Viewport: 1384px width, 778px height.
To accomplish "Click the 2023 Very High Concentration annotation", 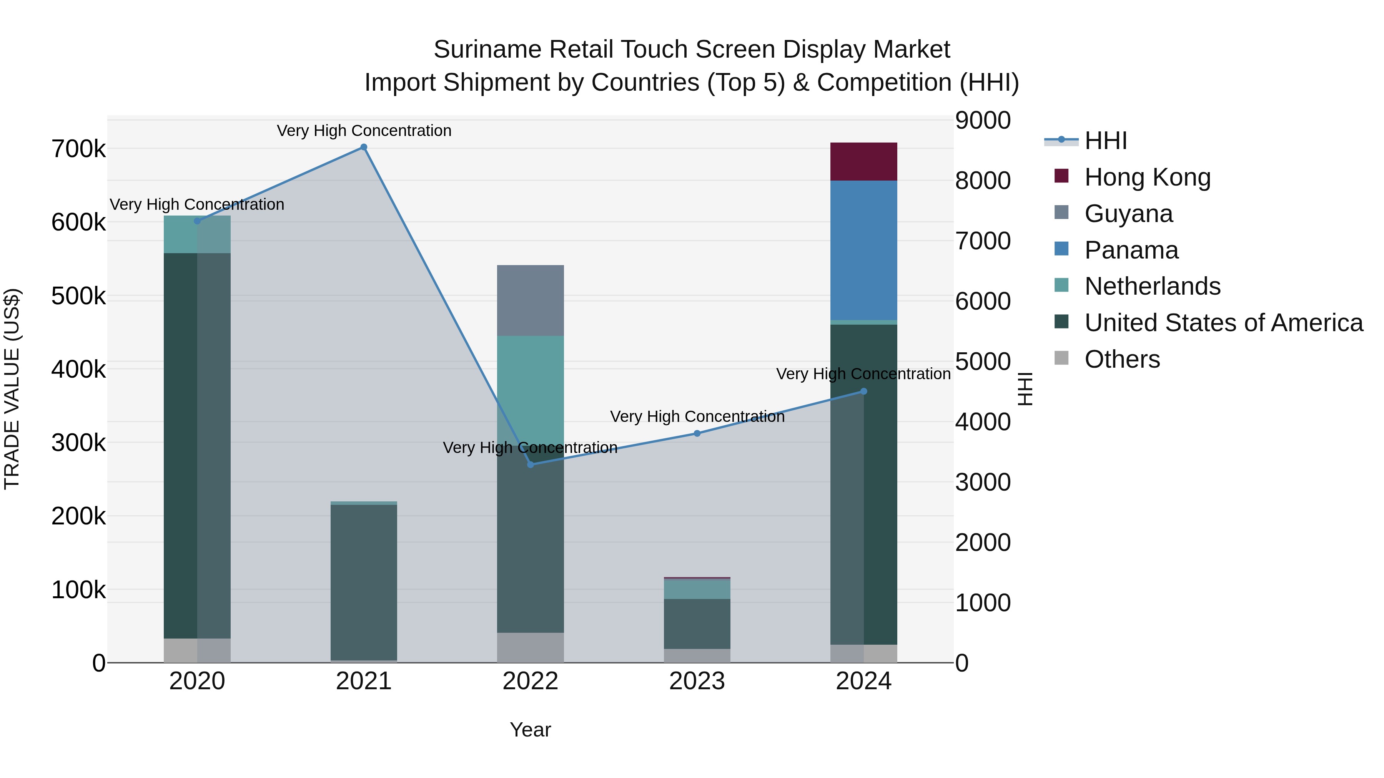I will click(x=697, y=416).
